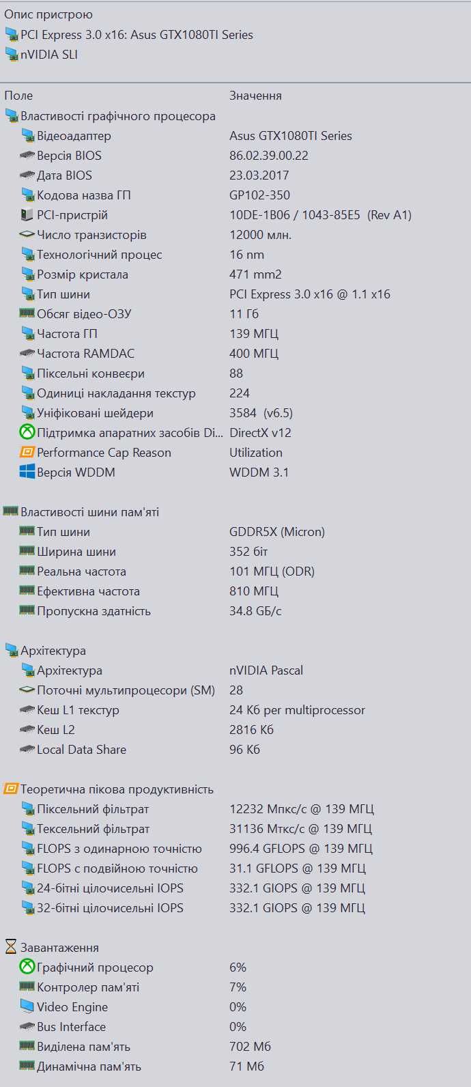This screenshot has width=471, height=1087.
Task: Click the PCI-пристрій icon
Action: (x=27, y=215)
